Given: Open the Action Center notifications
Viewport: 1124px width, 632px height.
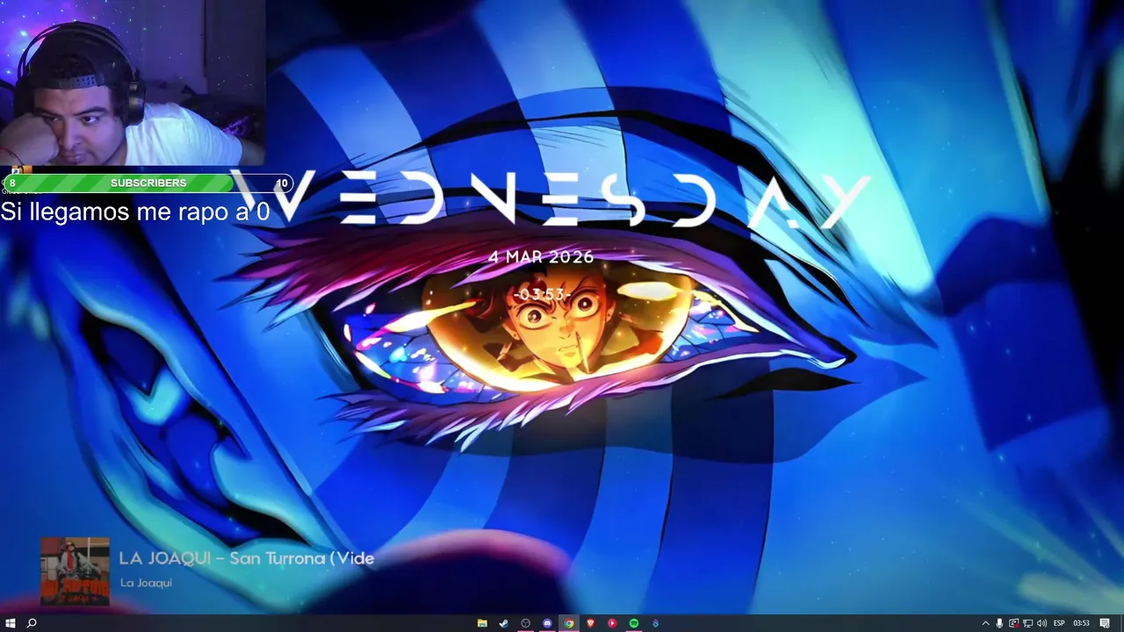Looking at the screenshot, I should [x=1105, y=623].
